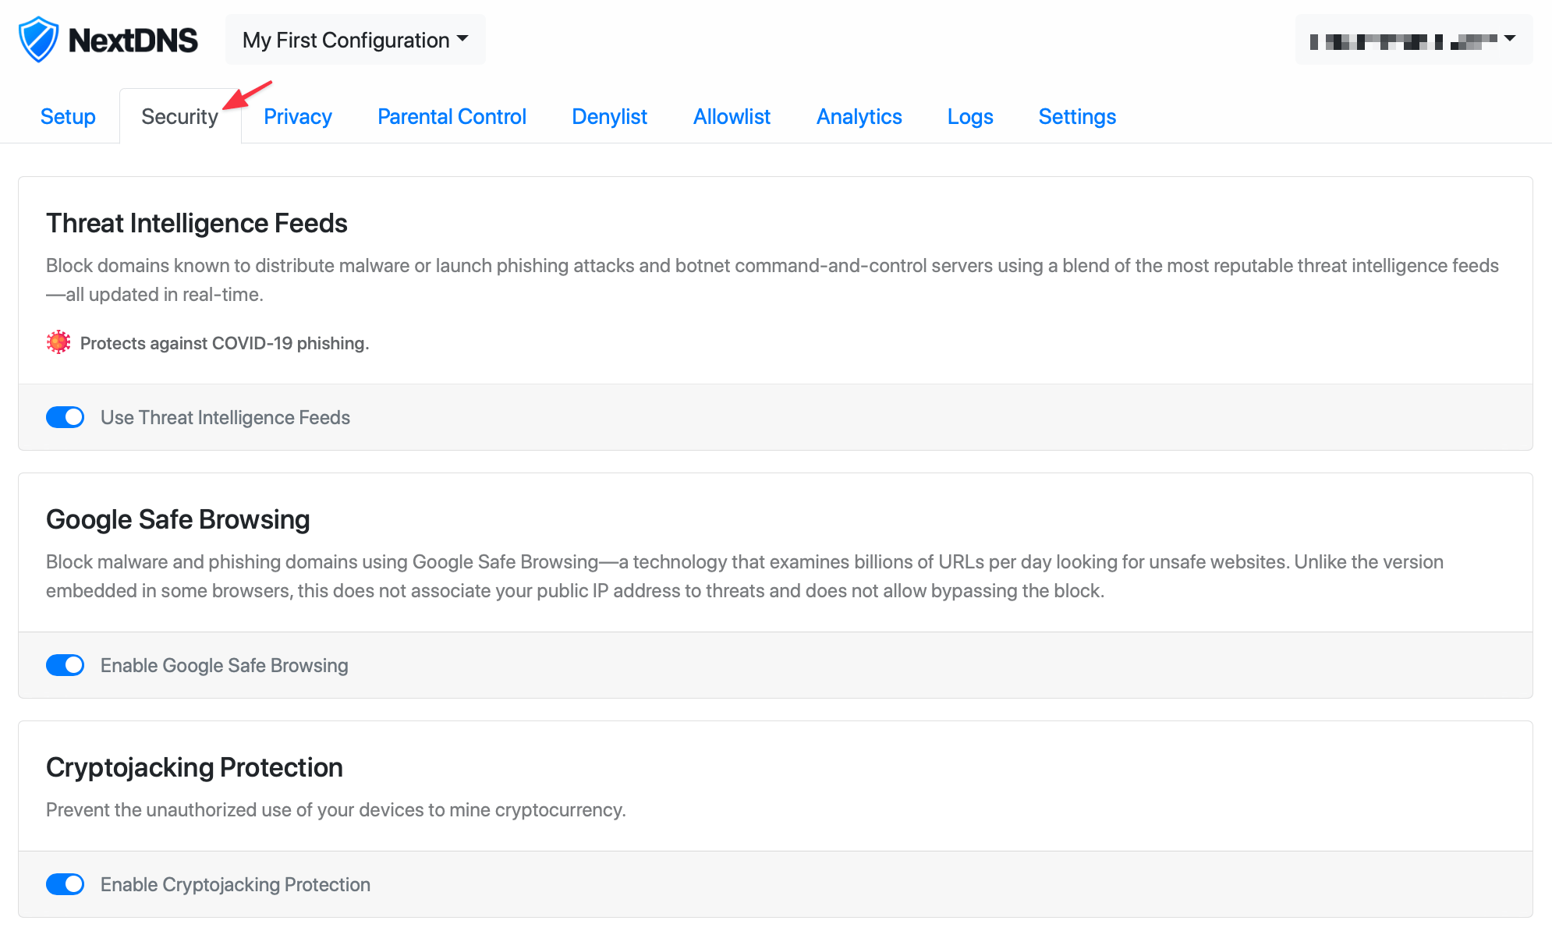Toggle Use Threat Intelligence Feeds switch
The height and width of the screenshot is (931, 1552).
tap(66, 417)
